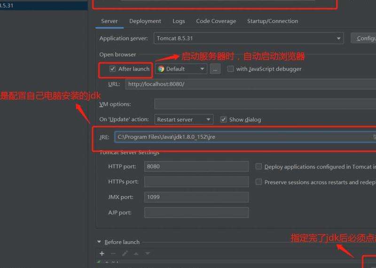Click the Configure button
Viewport: 376px width, 268px height.
click(x=364, y=39)
